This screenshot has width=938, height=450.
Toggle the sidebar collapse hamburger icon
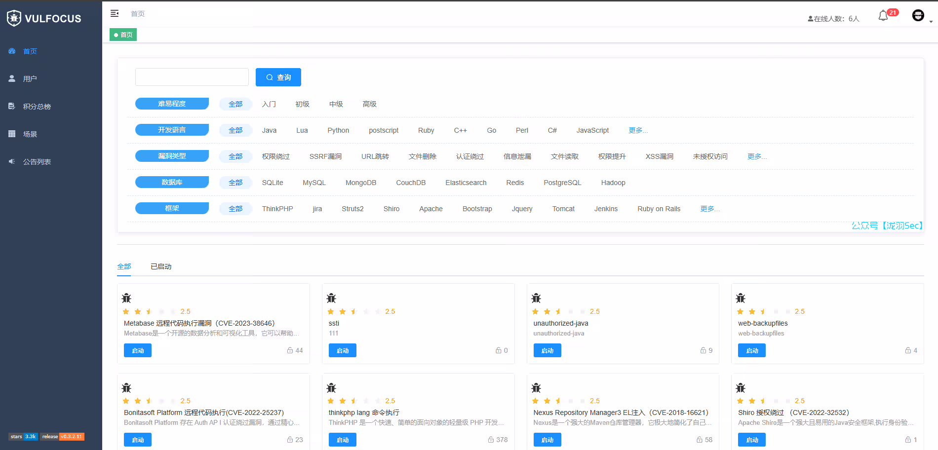pos(115,13)
